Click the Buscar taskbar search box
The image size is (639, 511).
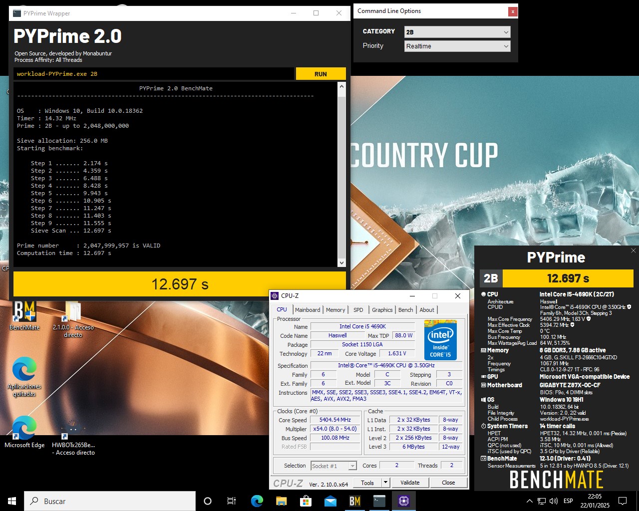tap(110, 501)
